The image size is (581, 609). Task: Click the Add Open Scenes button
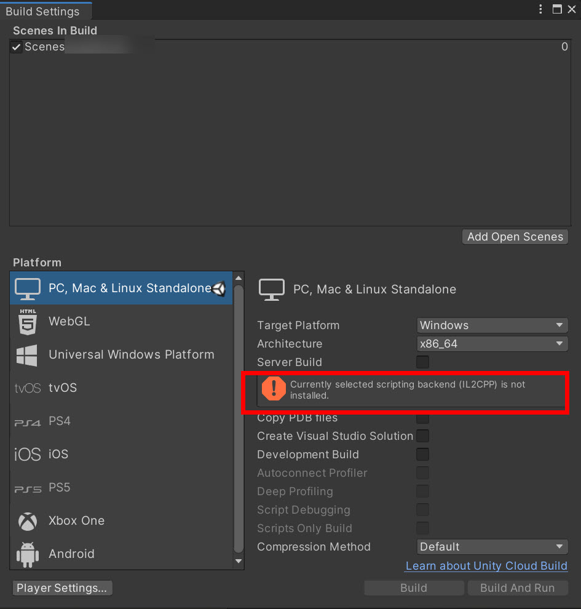click(x=515, y=237)
